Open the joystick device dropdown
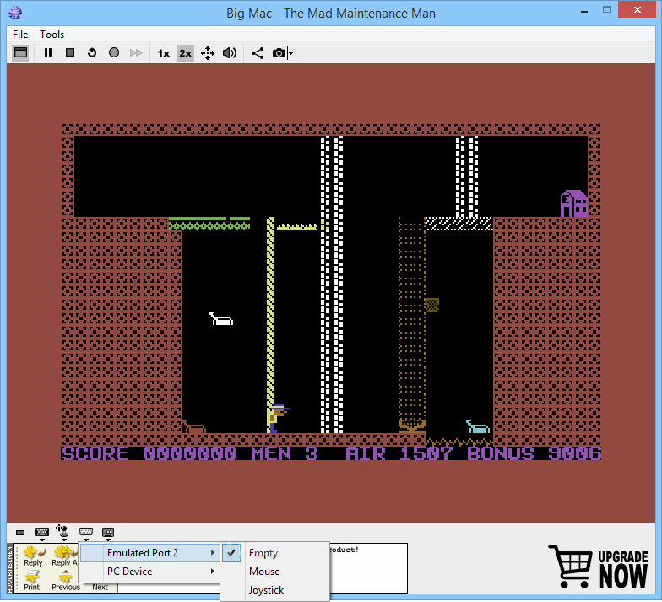 coord(63,534)
